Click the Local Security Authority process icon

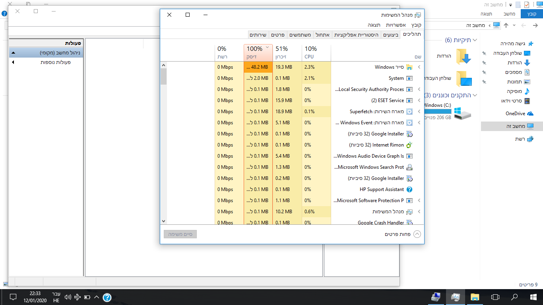click(x=409, y=89)
